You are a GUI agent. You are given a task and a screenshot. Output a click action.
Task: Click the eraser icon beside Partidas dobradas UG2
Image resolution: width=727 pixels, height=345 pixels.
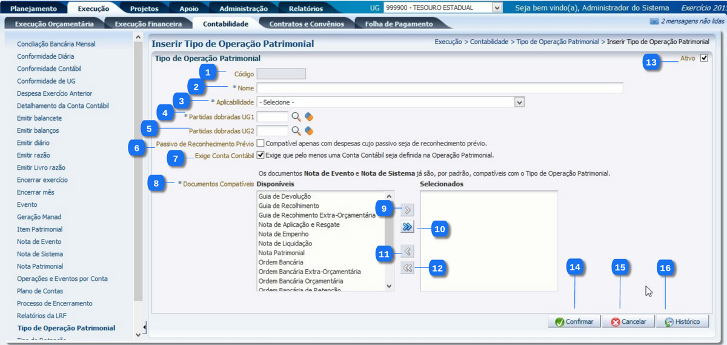308,130
